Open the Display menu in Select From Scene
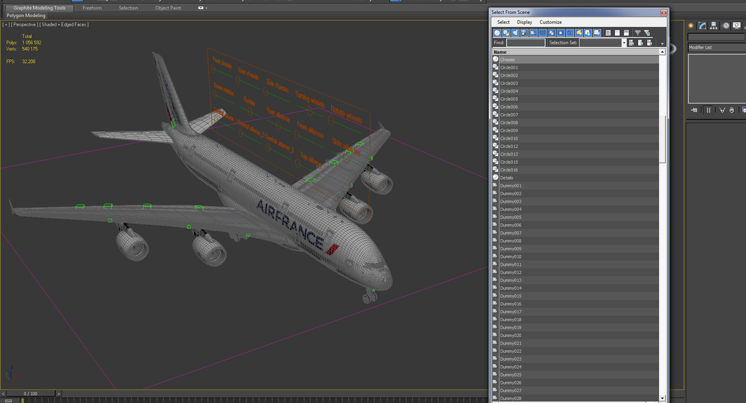The height and width of the screenshot is (403, 746). pyautogui.click(x=525, y=22)
